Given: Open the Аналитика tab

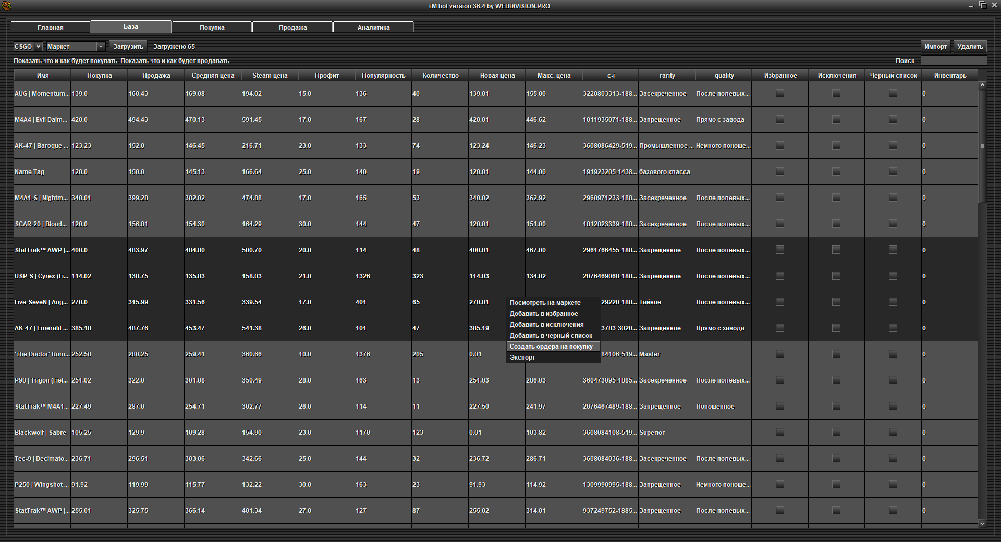Looking at the screenshot, I should click(373, 27).
